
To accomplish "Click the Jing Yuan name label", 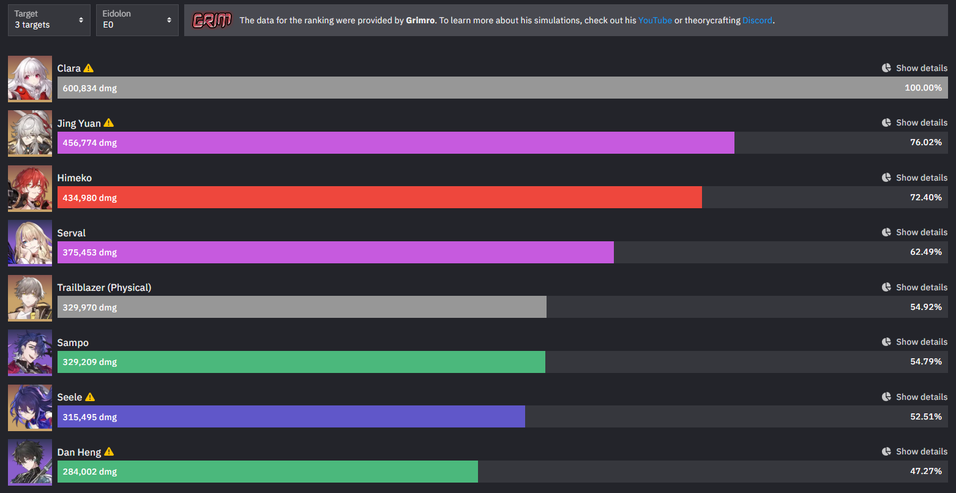I will pos(79,123).
